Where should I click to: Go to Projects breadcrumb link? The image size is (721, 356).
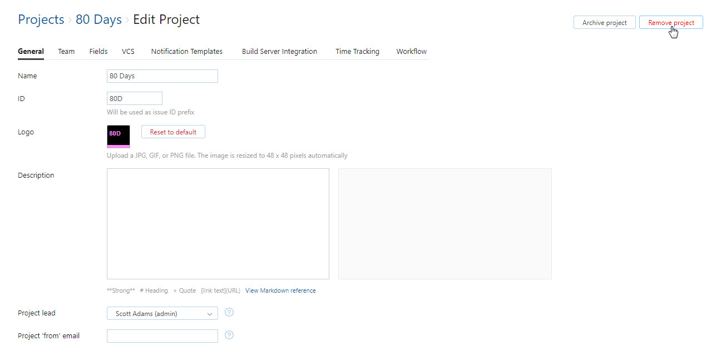(x=41, y=20)
